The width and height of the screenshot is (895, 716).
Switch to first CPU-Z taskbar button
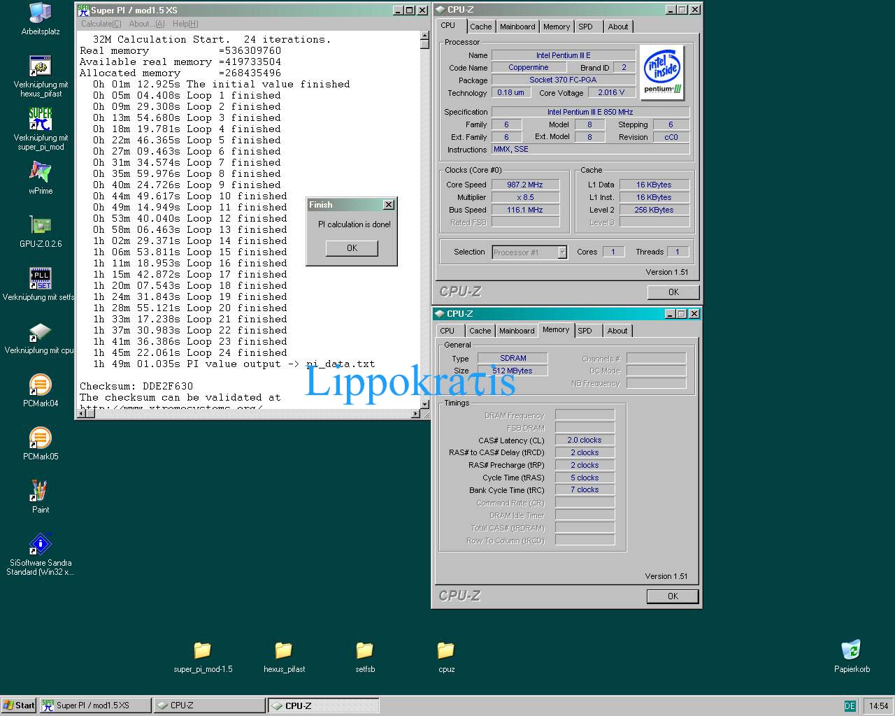click(x=209, y=706)
